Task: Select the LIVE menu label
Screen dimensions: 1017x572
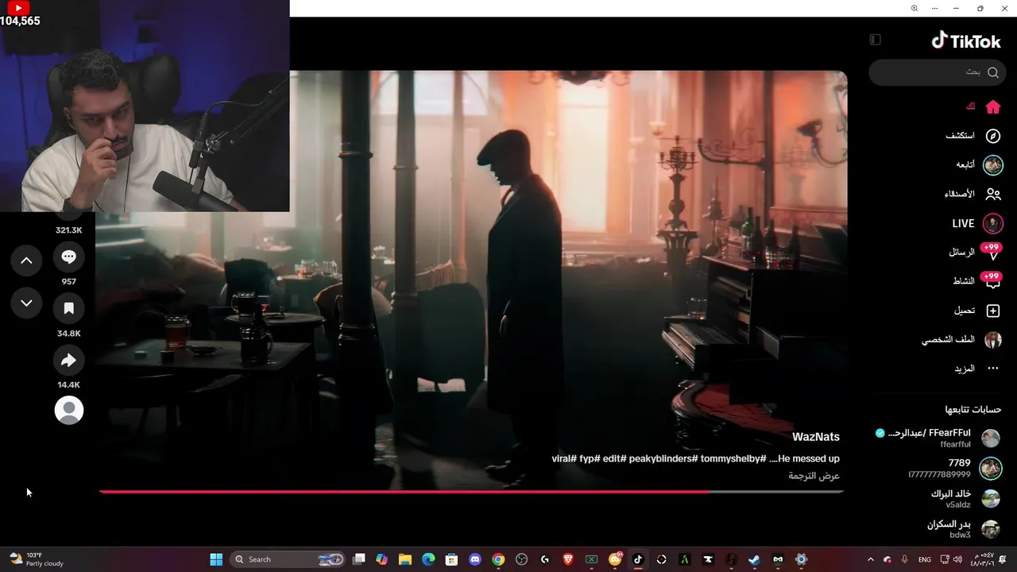Action: point(963,223)
